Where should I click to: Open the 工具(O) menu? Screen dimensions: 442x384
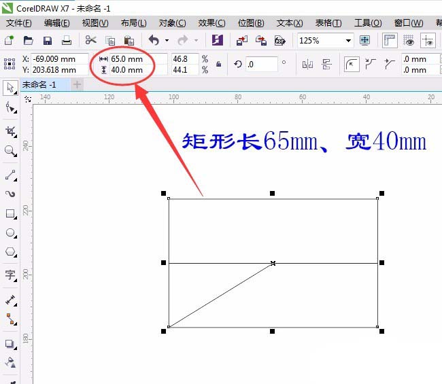(x=368, y=23)
